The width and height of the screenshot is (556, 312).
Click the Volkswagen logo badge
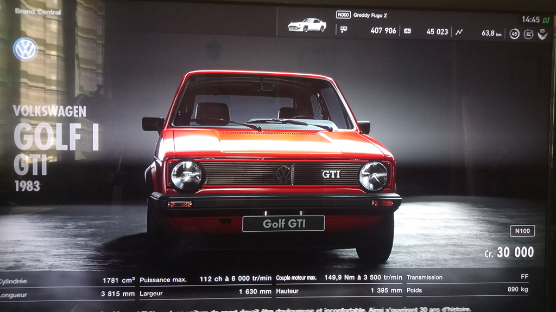(26, 49)
